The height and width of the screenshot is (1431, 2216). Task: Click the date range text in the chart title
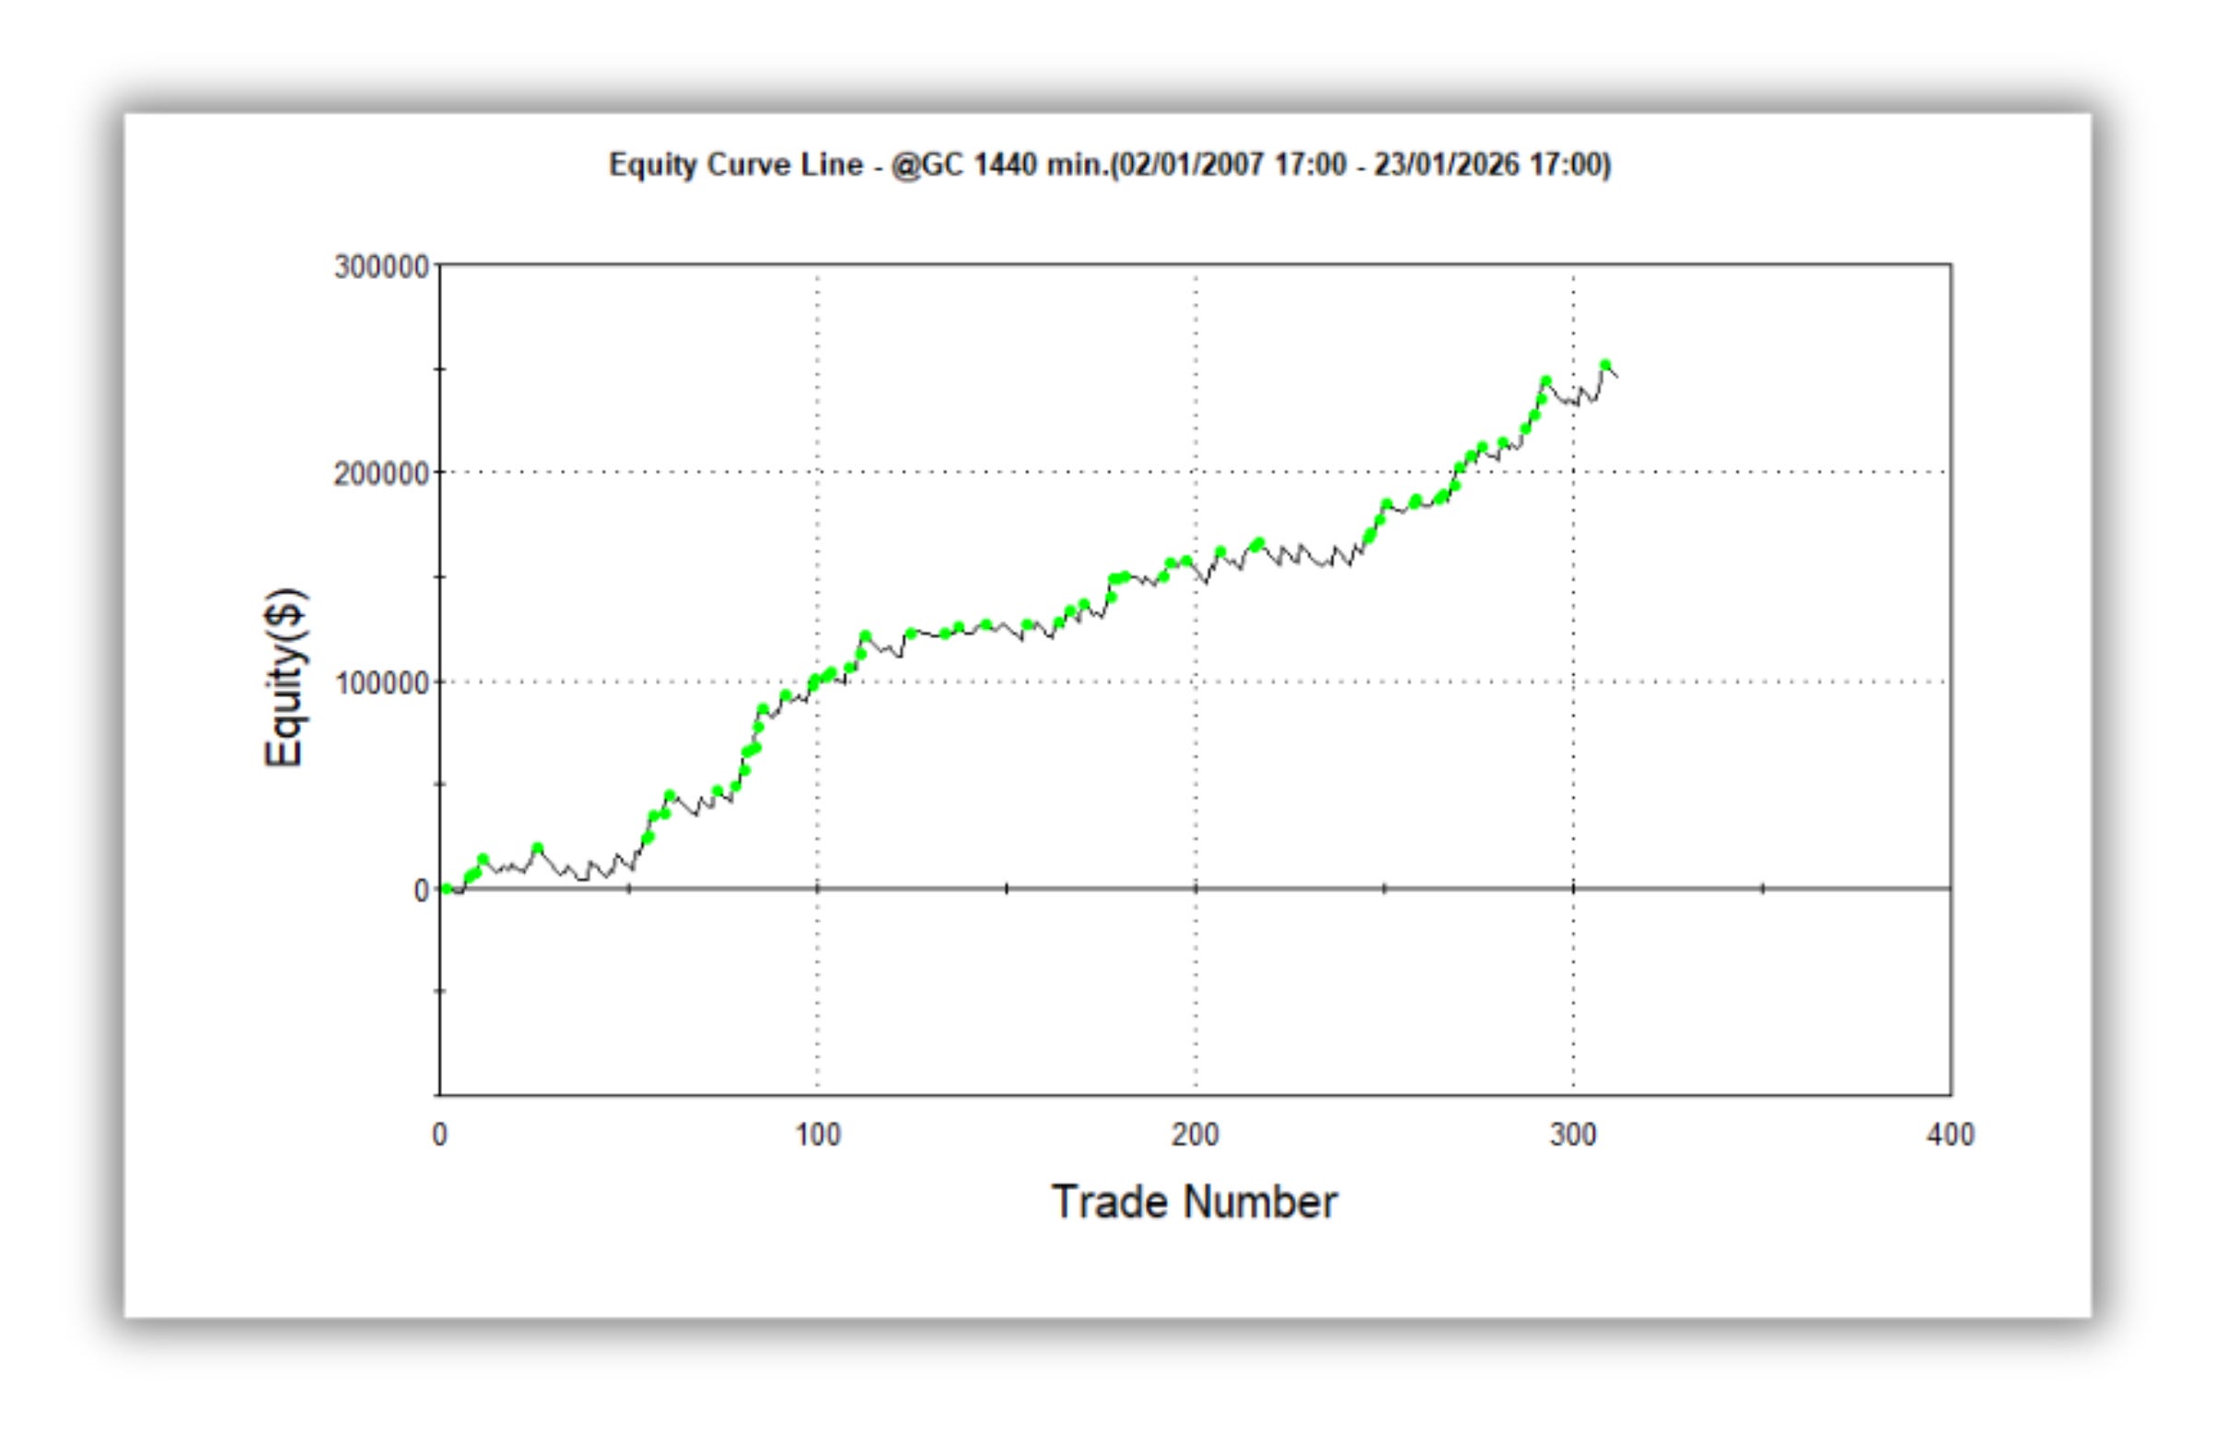point(1360,165)
